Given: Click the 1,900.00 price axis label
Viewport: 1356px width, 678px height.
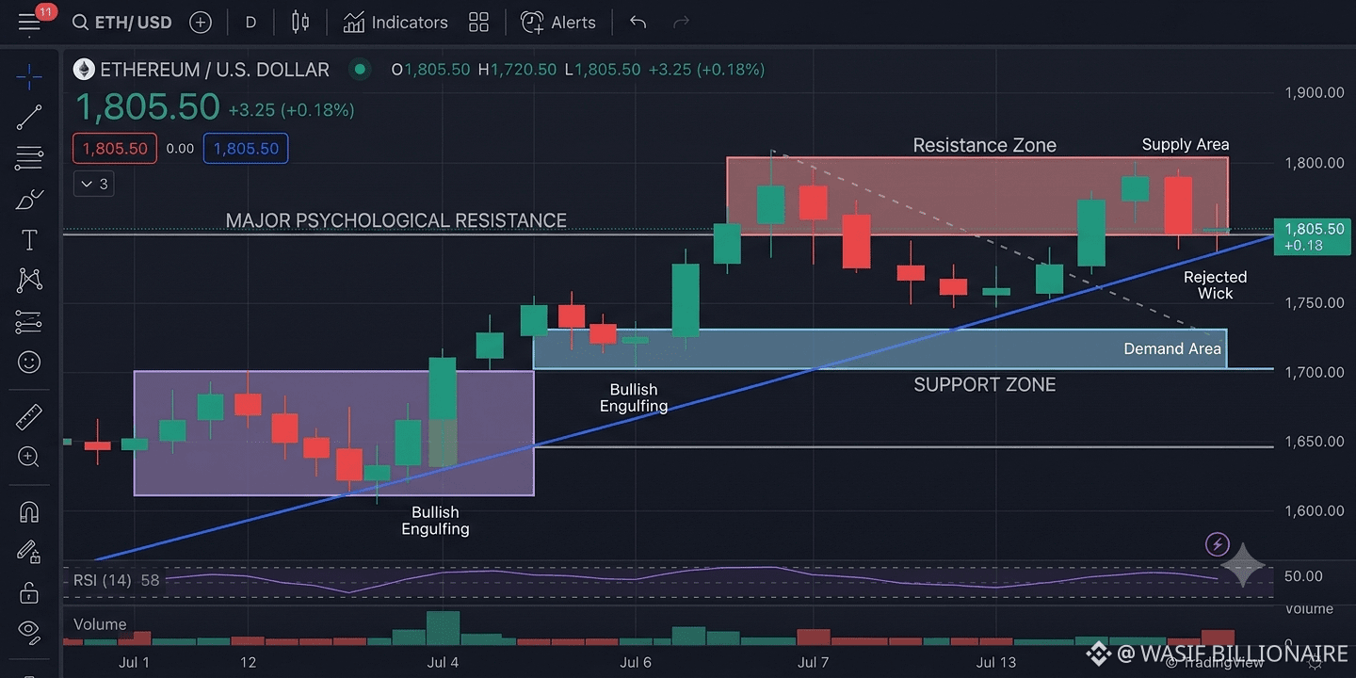Looking at the screenshot, I should pos(1315,92).
